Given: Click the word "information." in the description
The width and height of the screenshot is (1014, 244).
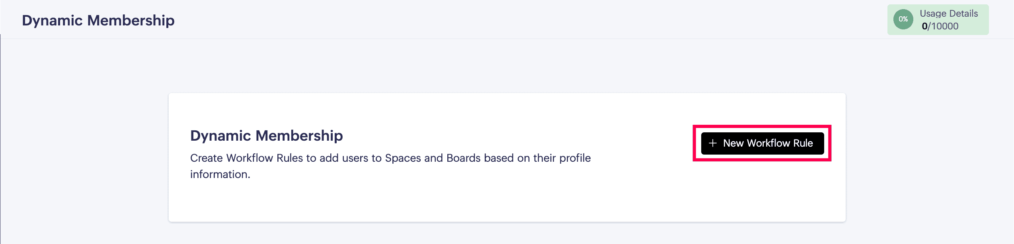Looking at the screenshot, I should (x=220, y=174).
